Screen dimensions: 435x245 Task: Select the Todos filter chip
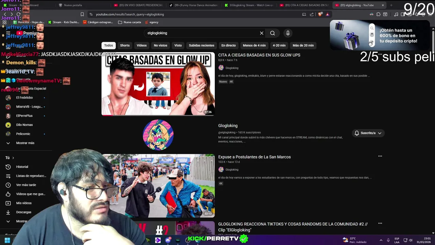(108, 45)
